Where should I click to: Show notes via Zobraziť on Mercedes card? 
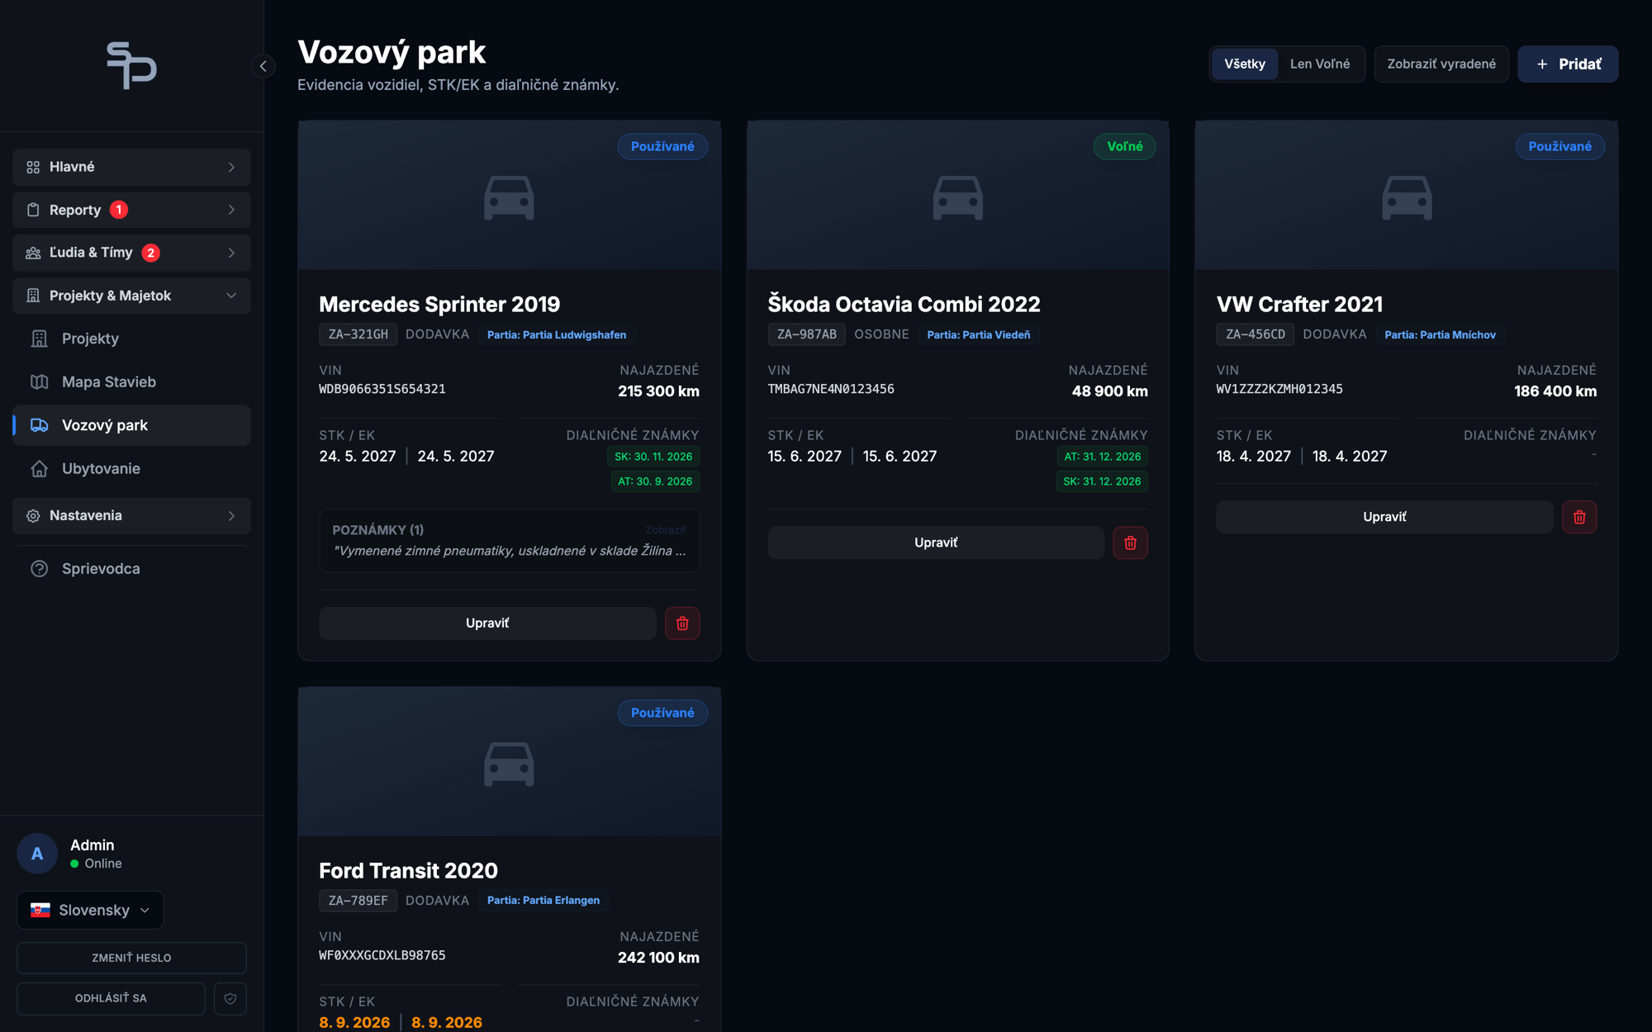point(666,530)
